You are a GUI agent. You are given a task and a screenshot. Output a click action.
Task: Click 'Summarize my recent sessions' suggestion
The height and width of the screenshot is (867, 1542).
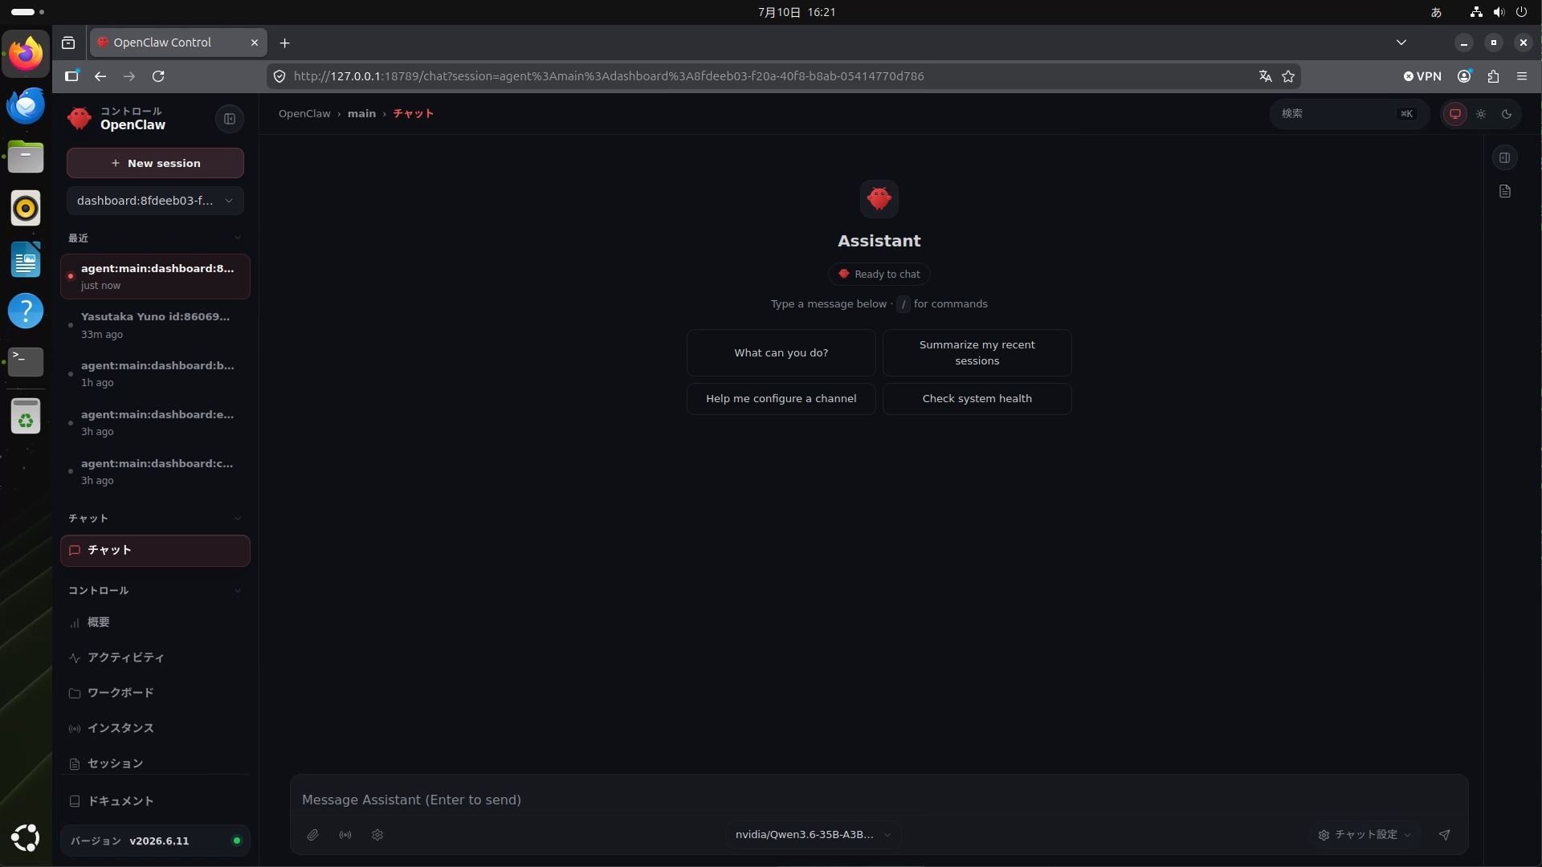[977, 353]
